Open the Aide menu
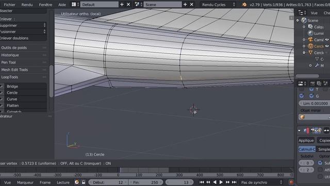This screenshot has height=186, width=330. pyautogui.click(x=62, y=5)
